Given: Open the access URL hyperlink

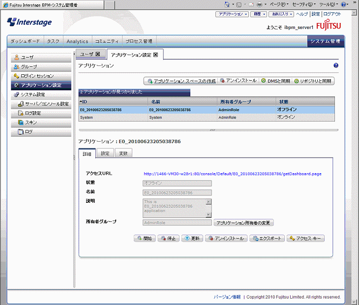Looking at the screenshot, I should click(233, 174).
